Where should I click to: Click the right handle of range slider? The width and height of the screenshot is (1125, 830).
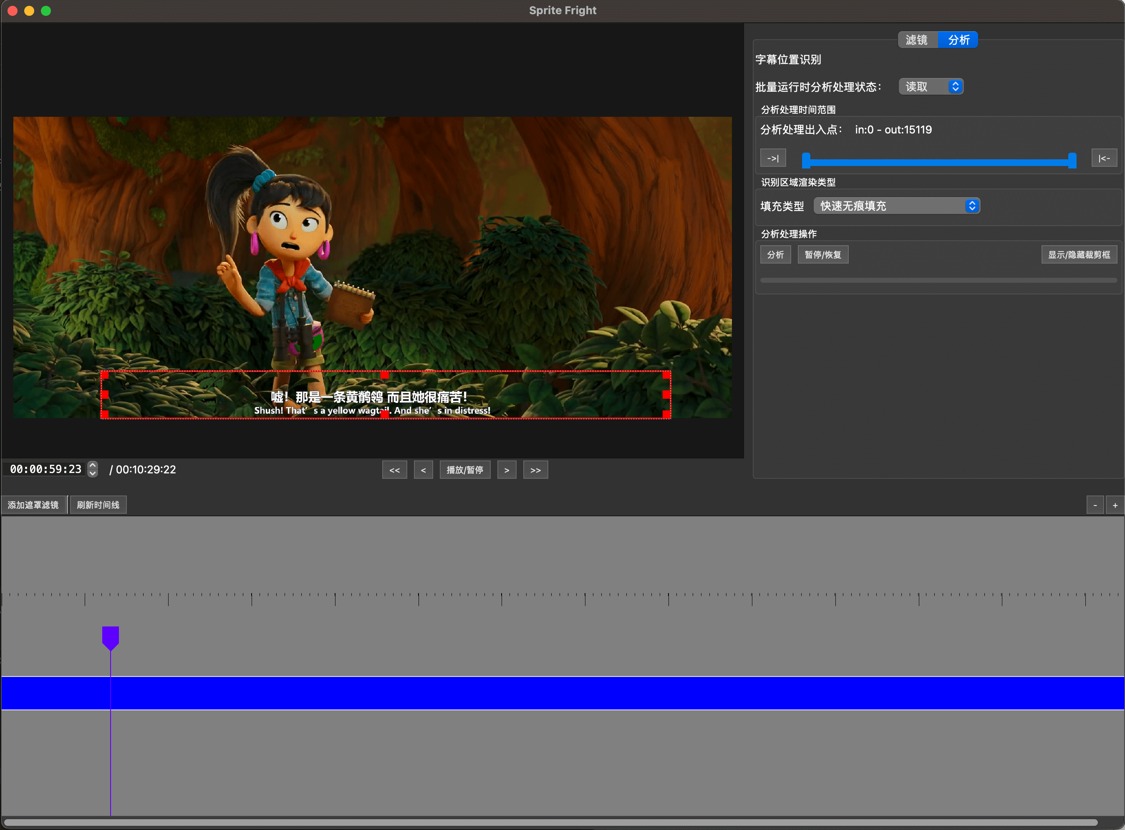pos(1072,160)
